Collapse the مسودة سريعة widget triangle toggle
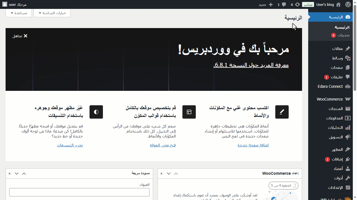The height and width of the screenshot is (200, 357). 9,173
